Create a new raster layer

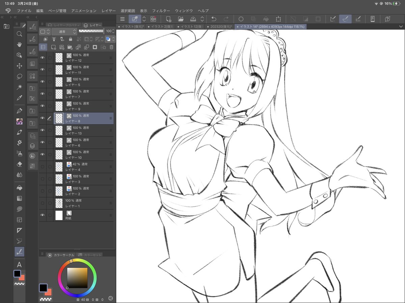tap(53, 47)
